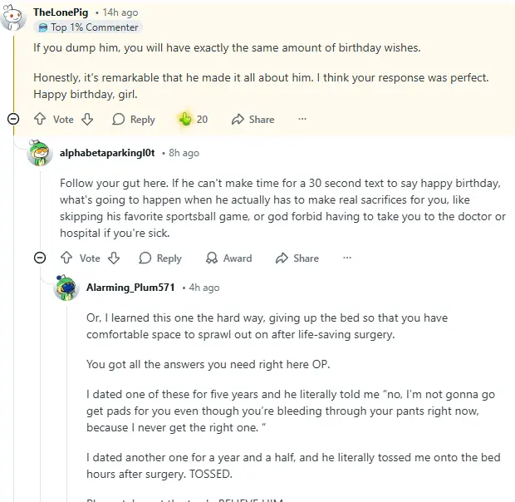This screenshot has height=502, width=515.
Task: Click the '14h ago' timestamp
Action: tap(120, 12)
